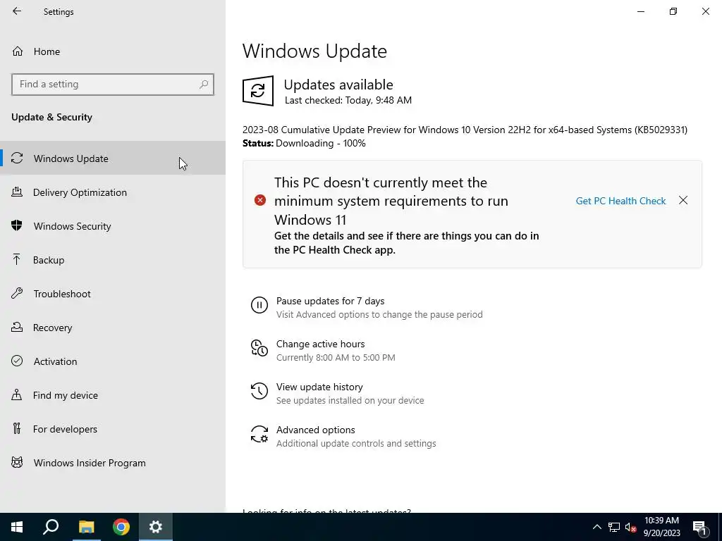Click the pause icon beside Pause updates
The height and width of the screenshot is (541, 722).
pos(259,305)
